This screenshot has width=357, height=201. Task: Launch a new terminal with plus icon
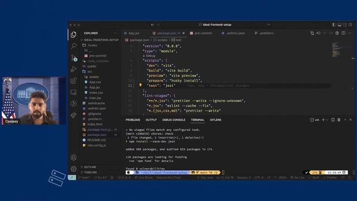coord(324,119)
